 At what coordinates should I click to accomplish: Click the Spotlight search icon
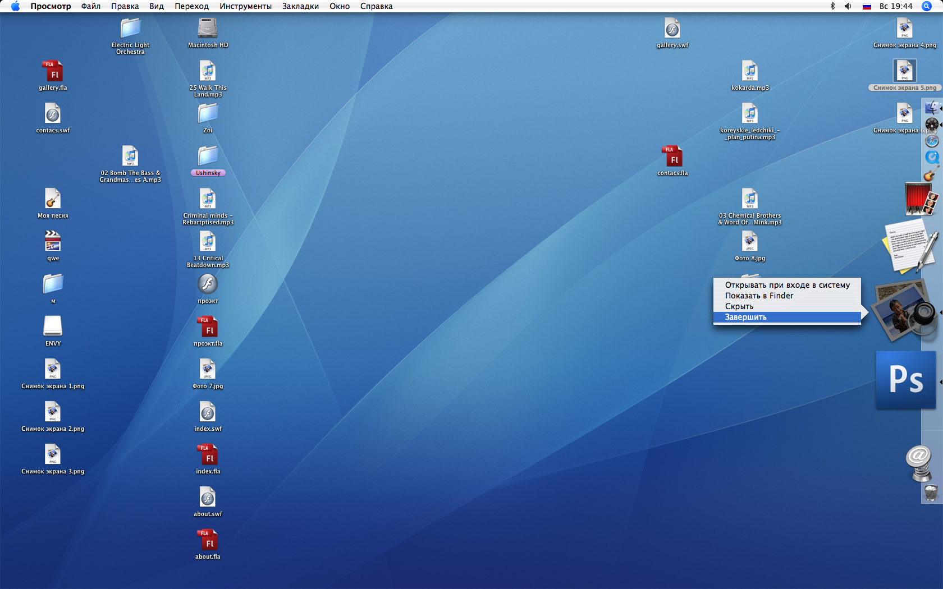click(927, 6)
